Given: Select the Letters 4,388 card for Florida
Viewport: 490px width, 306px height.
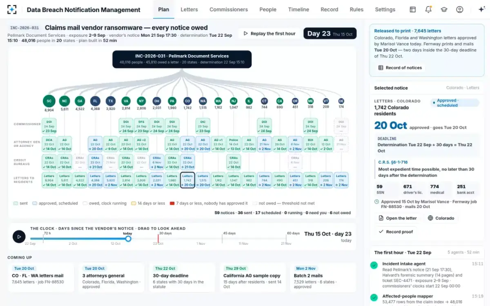Looking at the screenshot, I should click(x=95, y=180).
